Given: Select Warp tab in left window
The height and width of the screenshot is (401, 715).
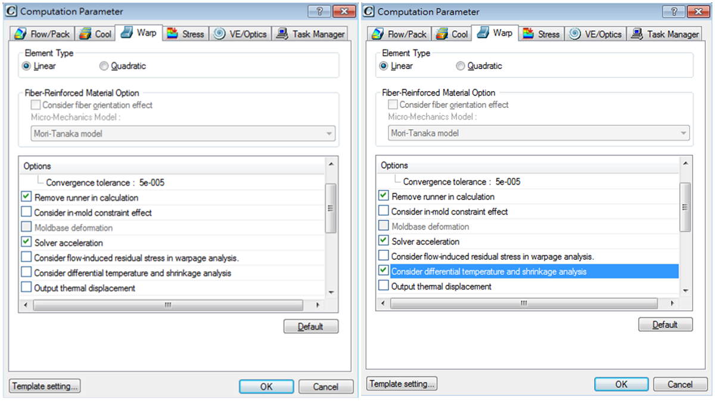Looking at the screenshot, I should click(139, 33).
